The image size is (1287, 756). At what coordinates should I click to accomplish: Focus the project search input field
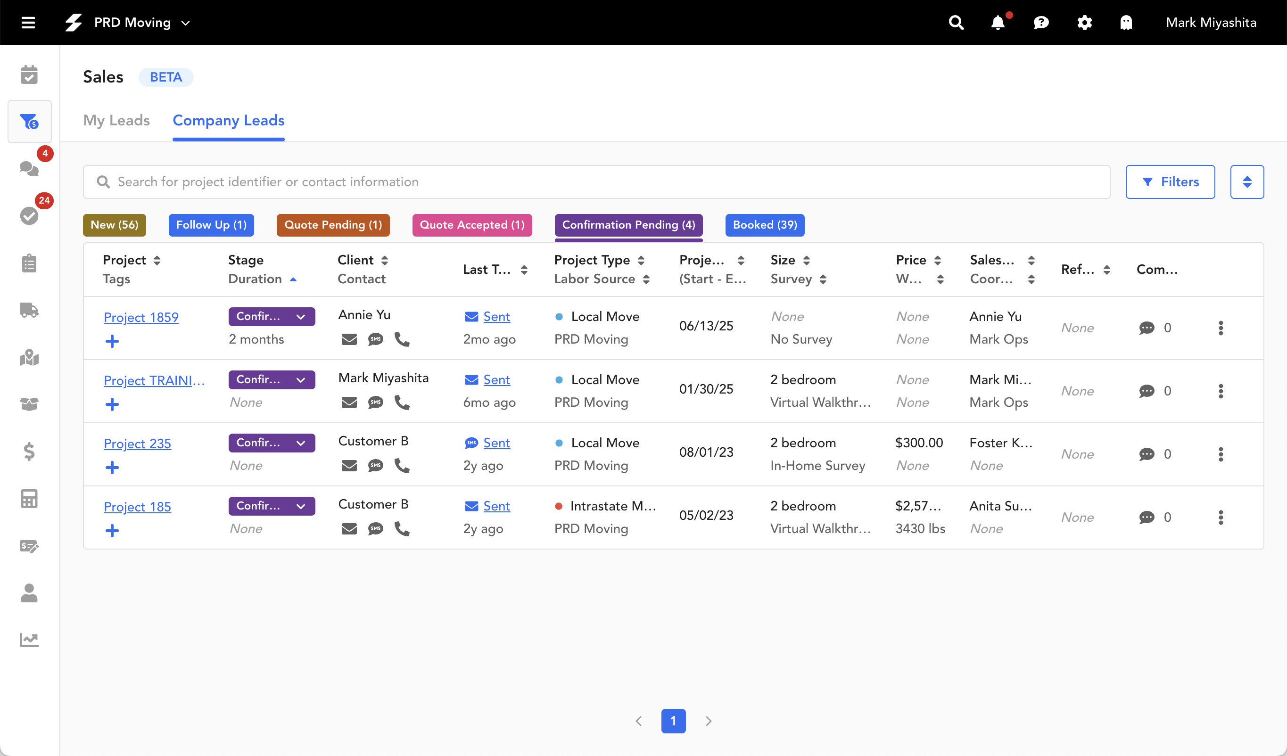tap(596, 182)
